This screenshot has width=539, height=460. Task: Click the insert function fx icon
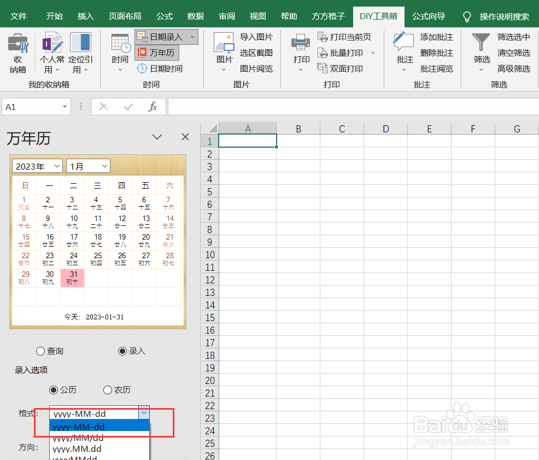(x=153, y=107)
